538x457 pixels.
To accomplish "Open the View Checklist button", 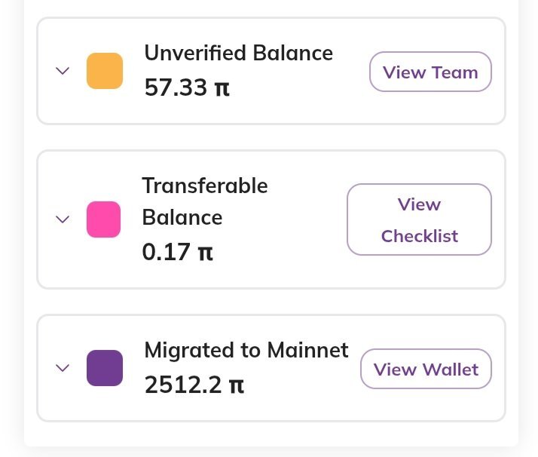I will 419,219.
